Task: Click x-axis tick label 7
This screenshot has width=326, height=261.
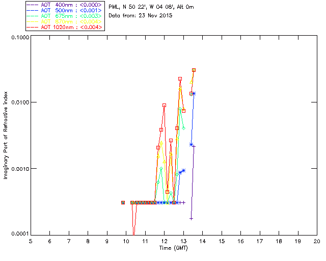Action: (69, 242)
